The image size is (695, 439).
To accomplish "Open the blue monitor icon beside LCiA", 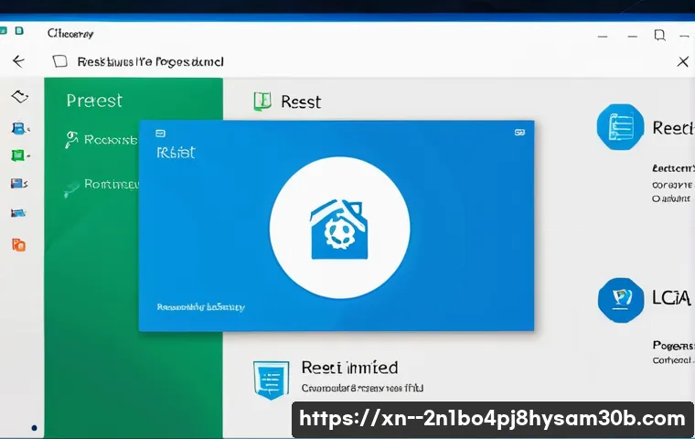I will point(621,300).
